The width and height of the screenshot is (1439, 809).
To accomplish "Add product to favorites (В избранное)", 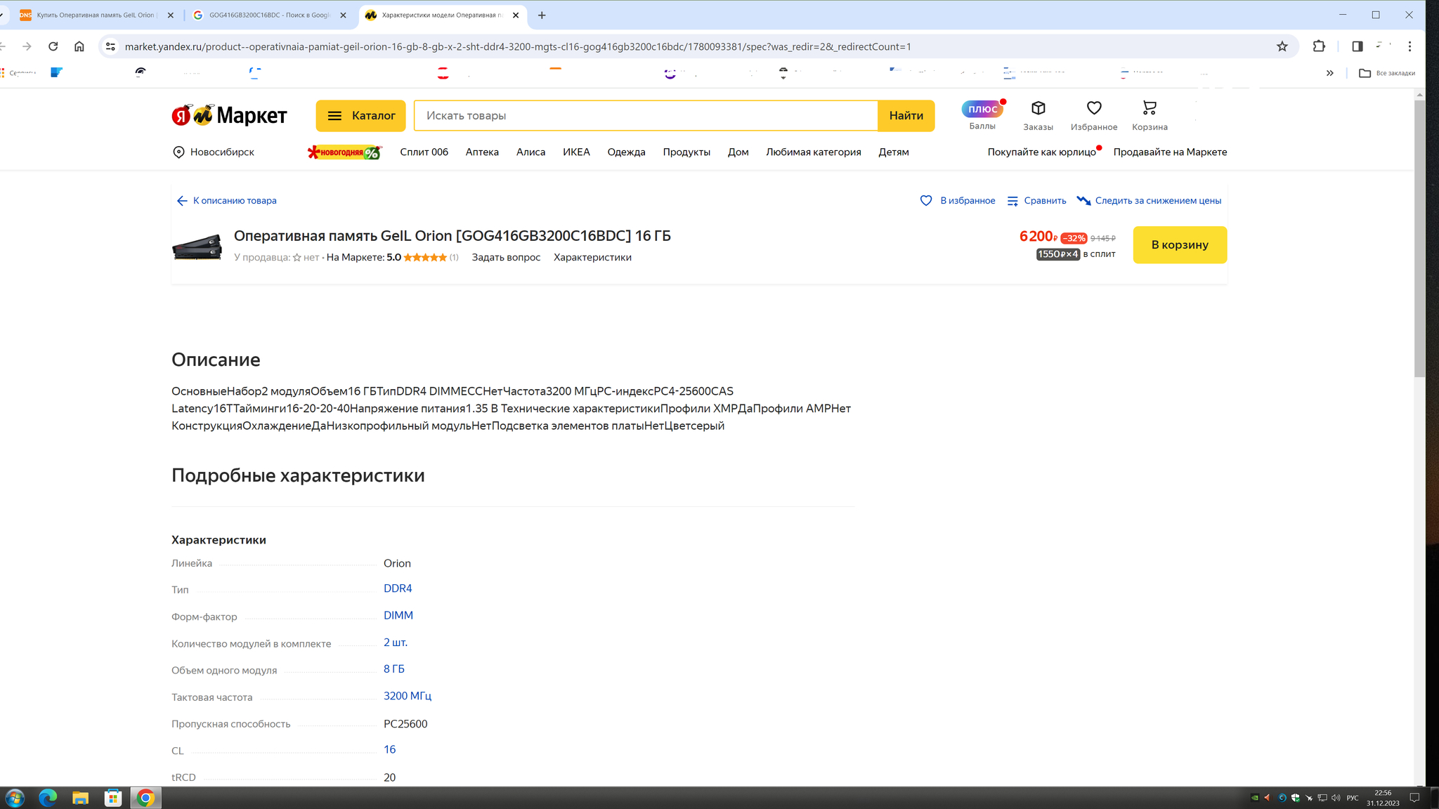I will tap(957, 201).
